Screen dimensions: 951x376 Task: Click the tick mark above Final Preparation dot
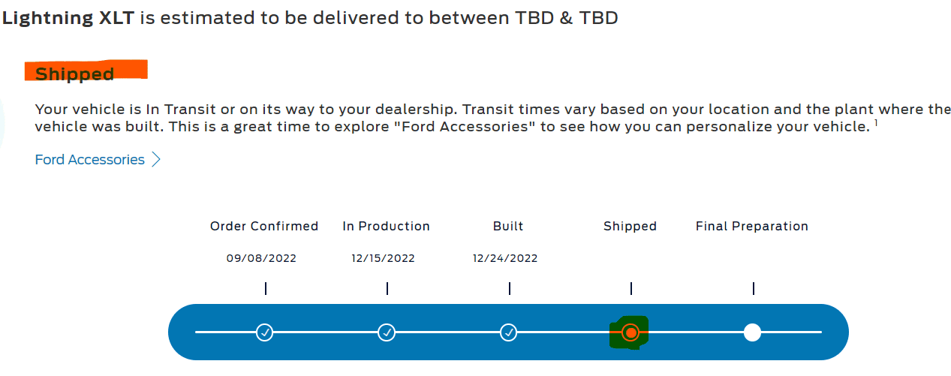tap(753, 288)
